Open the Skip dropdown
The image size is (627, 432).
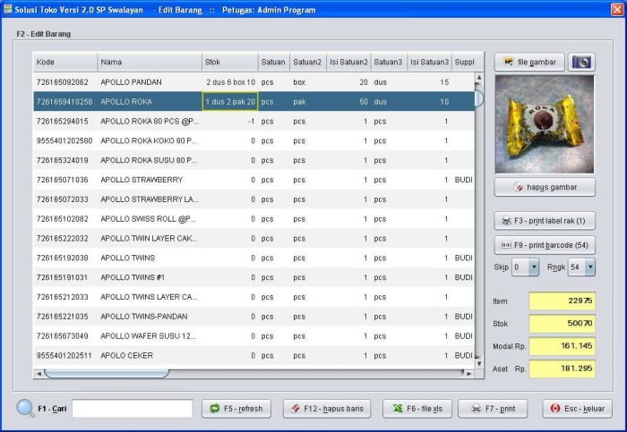[534, 267]
